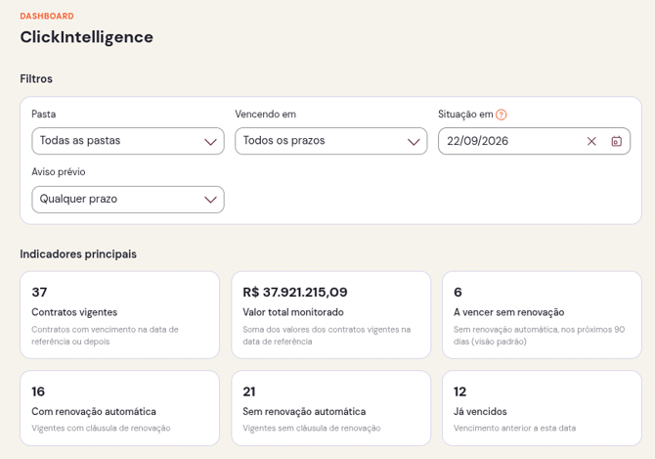Click the Indicadores principais heading
The width and height of the screenshot is (655, 459).
pos(78,254)
